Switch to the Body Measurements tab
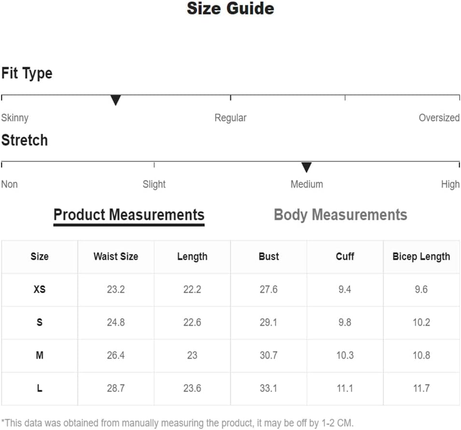 tap(340, 215)
